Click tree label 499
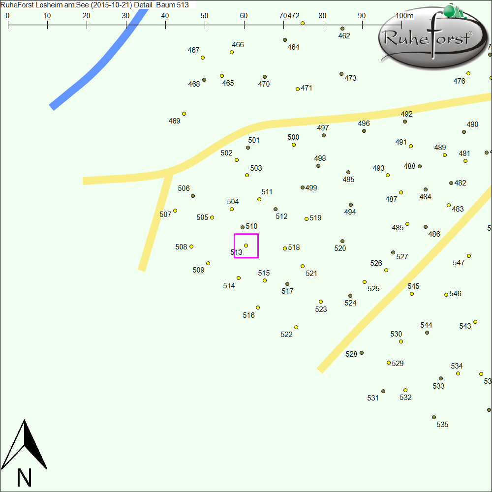The width and height of the screenshot is (492, 492). pyautogui.click(x=311, y=188)
